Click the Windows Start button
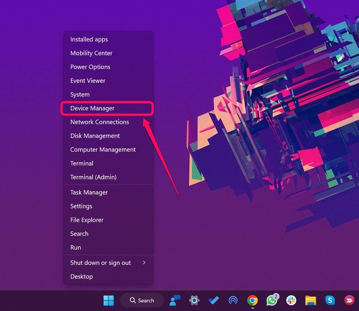 [109, 300]
